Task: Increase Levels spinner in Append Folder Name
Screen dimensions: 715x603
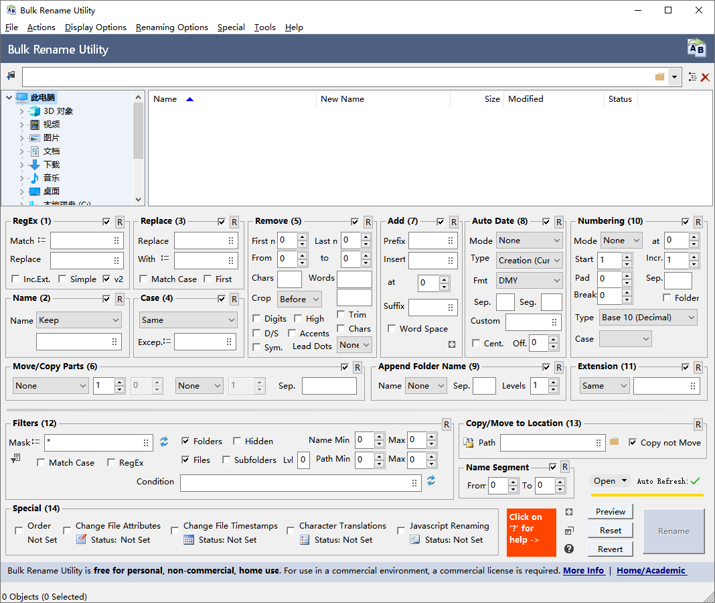Action: point(553,382)
